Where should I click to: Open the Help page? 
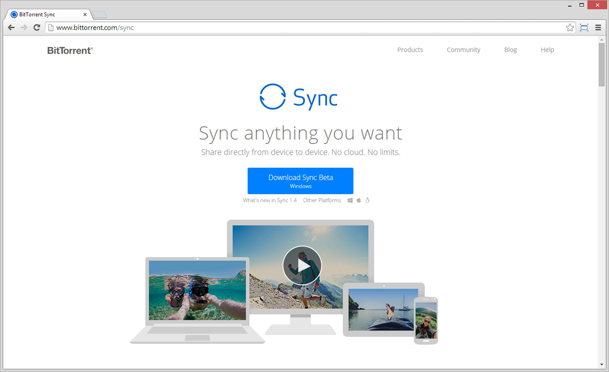(547, 50)
